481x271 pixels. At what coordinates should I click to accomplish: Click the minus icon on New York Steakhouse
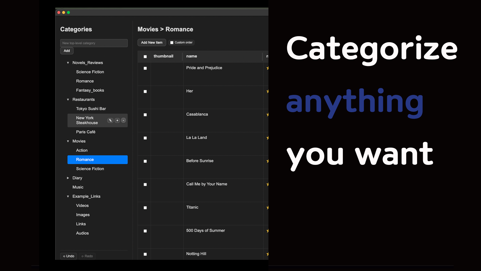coord(123,120)
